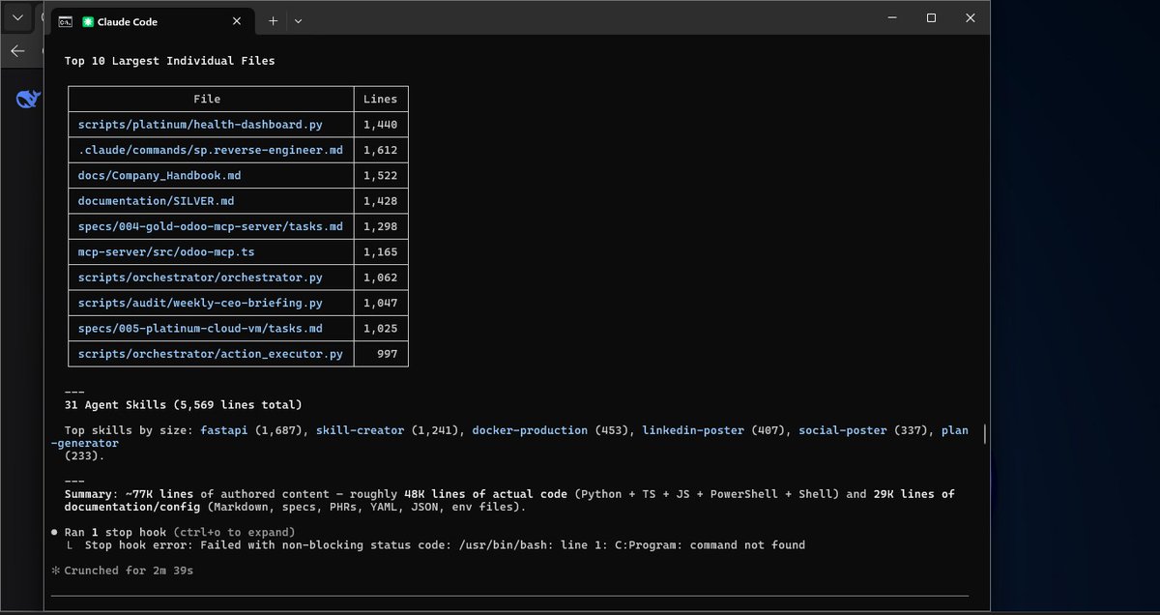Viewport: 1160px width, 615px height.
Task: Click the skill-creator skill name
Action: tap(360, 430)
